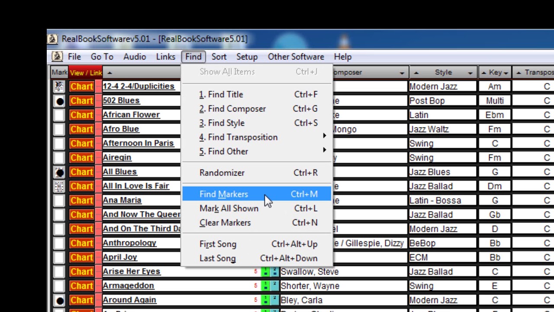This screenshot has width=554, height=312.
Task: Select Mark All Shown menu entry
Action: point(257,208)
